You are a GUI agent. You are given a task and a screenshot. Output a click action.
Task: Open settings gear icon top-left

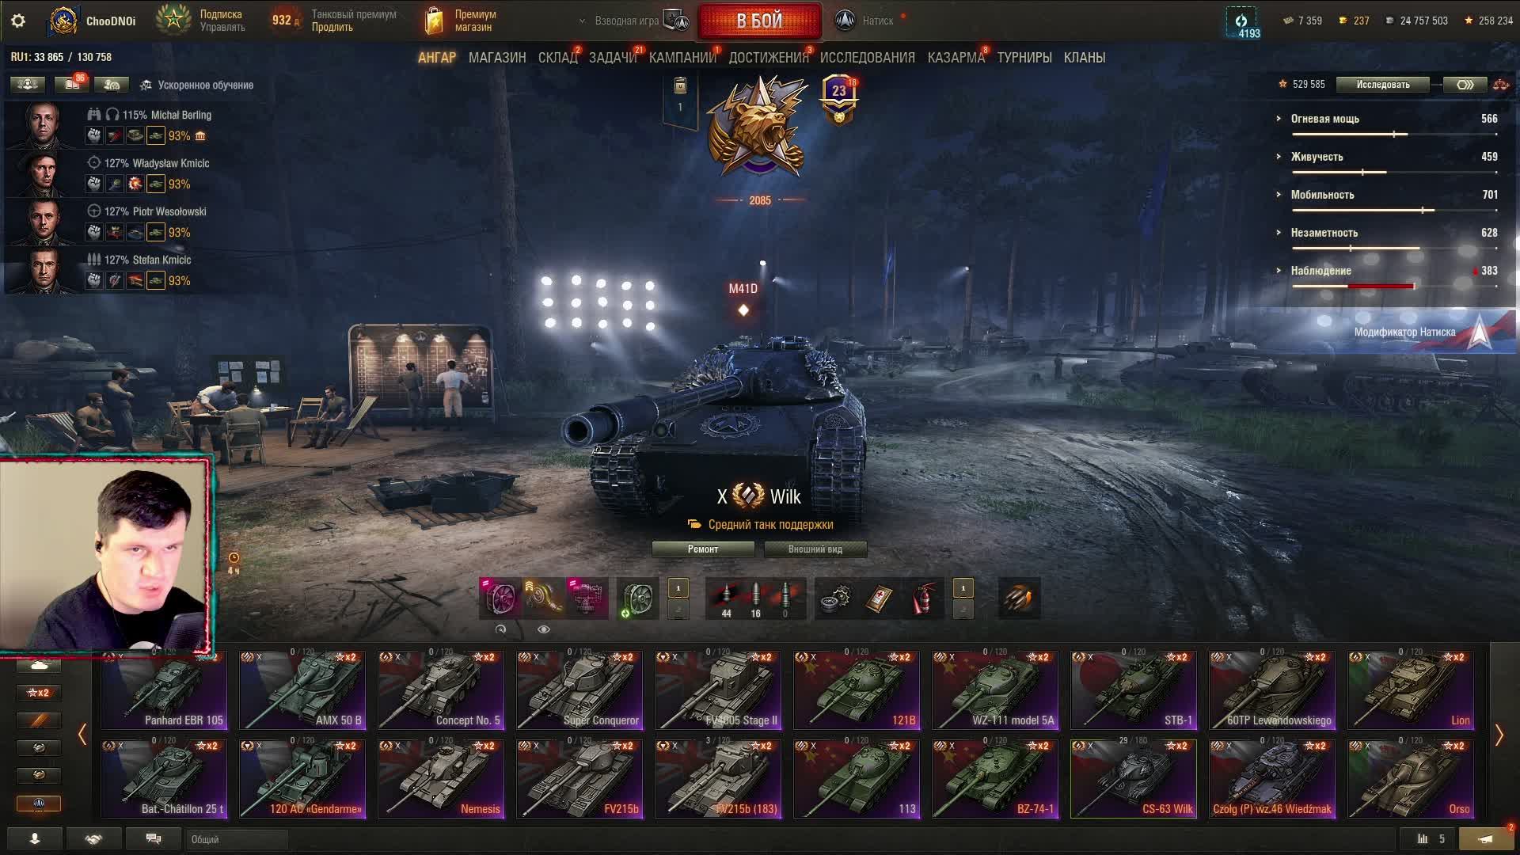[x=18, y=21]
